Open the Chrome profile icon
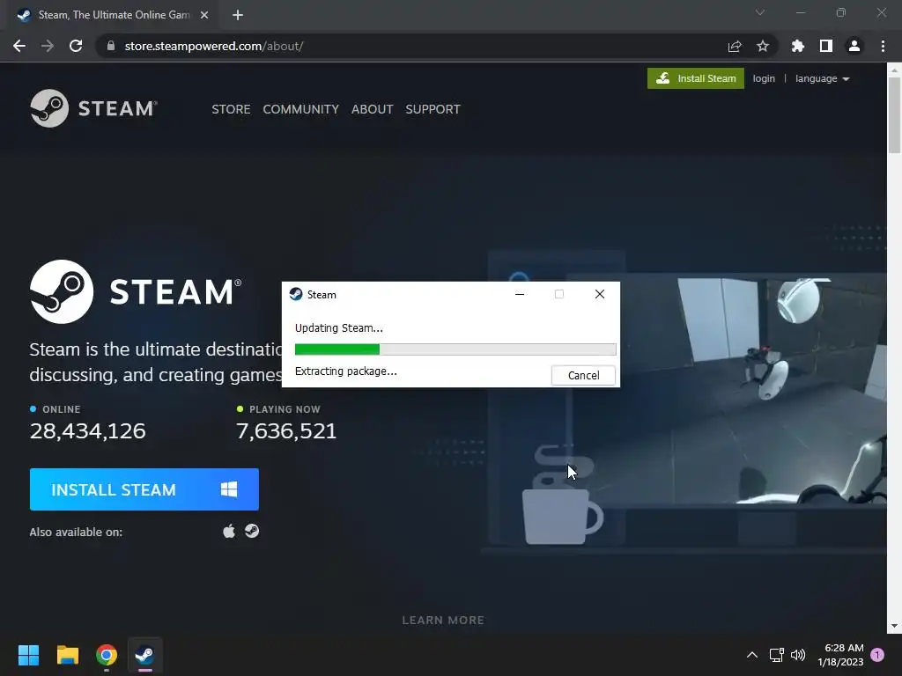 pos(854,46)
